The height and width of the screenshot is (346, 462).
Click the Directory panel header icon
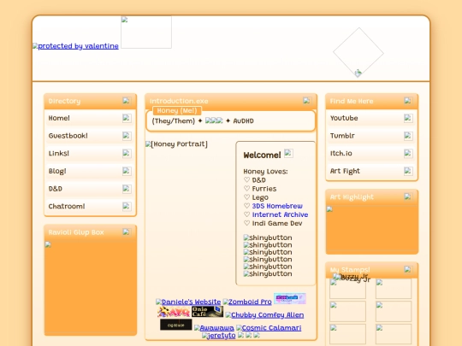(x=127, y=101)
